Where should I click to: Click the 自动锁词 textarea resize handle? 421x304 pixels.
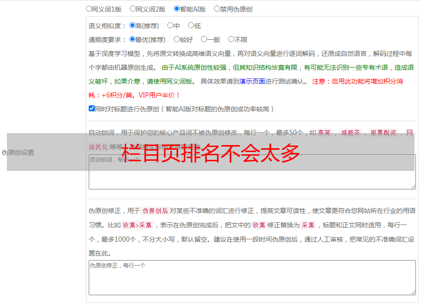(x=413, y=186)
